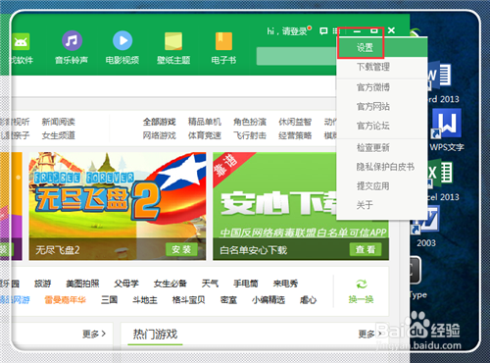Click the 父母学 tag

[126, 284]
